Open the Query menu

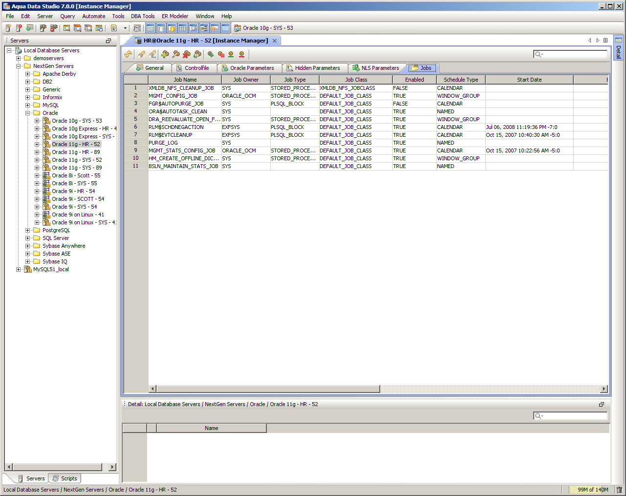coord(67,16)
